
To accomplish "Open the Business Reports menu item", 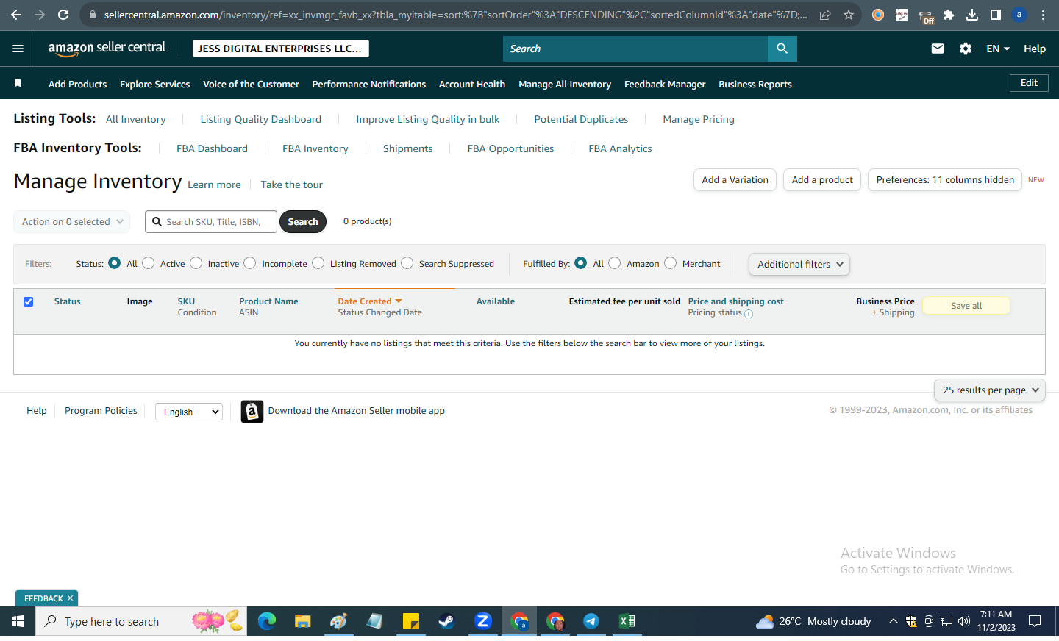I will (755, 85).
